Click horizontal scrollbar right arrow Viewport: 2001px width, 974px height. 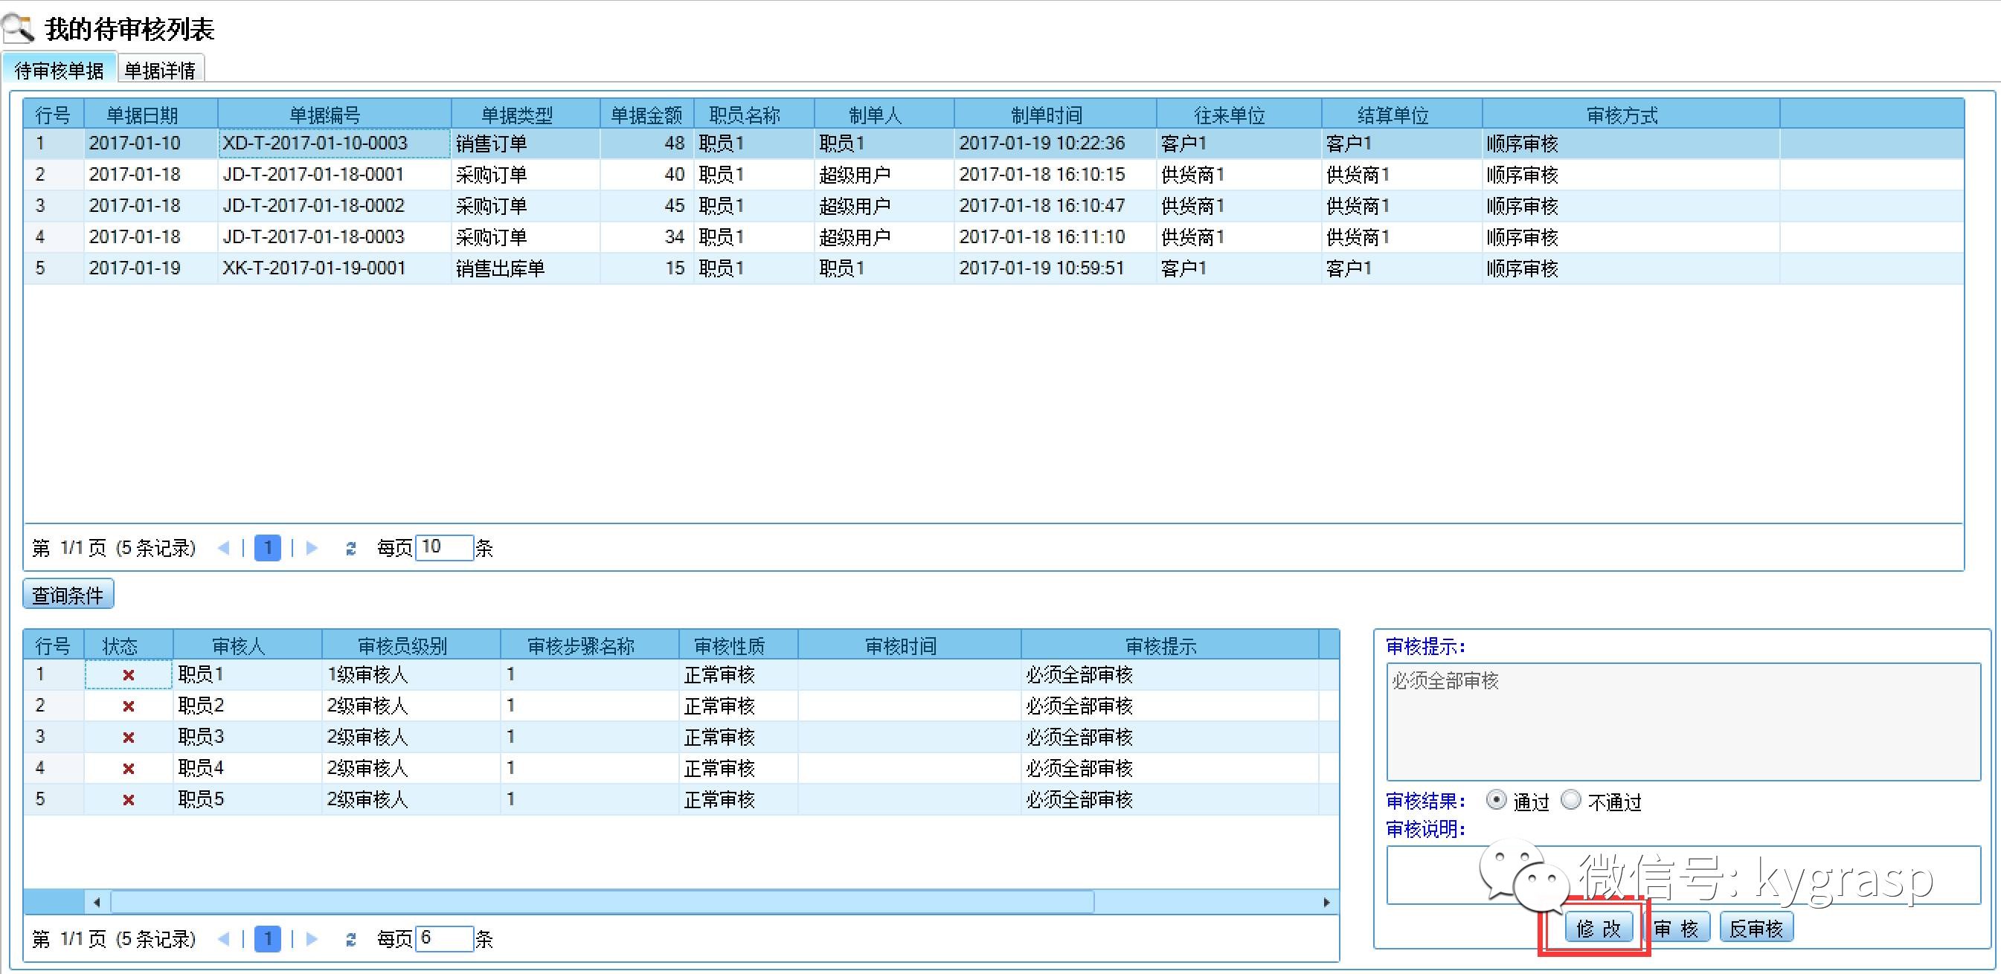pyautogui.click(x=1326, y=902)
